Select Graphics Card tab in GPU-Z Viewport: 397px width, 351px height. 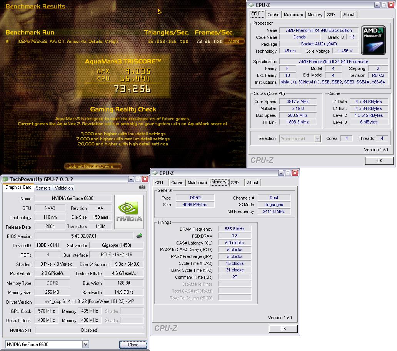[18, 187]
